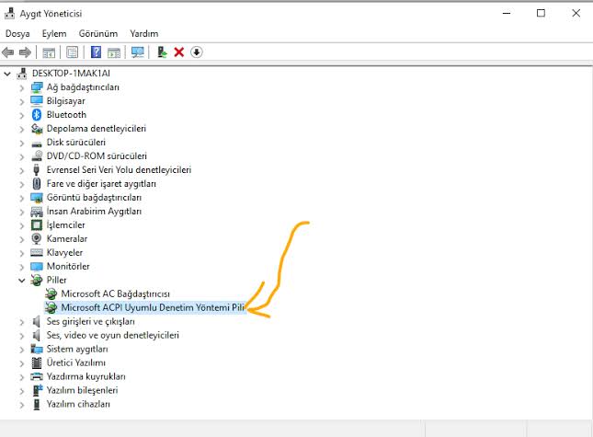Viewport: 593px width, 437px height.
Task: Click the Microsoft AC Bağdaştırıcısı battery icon
Action: pos(51,293)
